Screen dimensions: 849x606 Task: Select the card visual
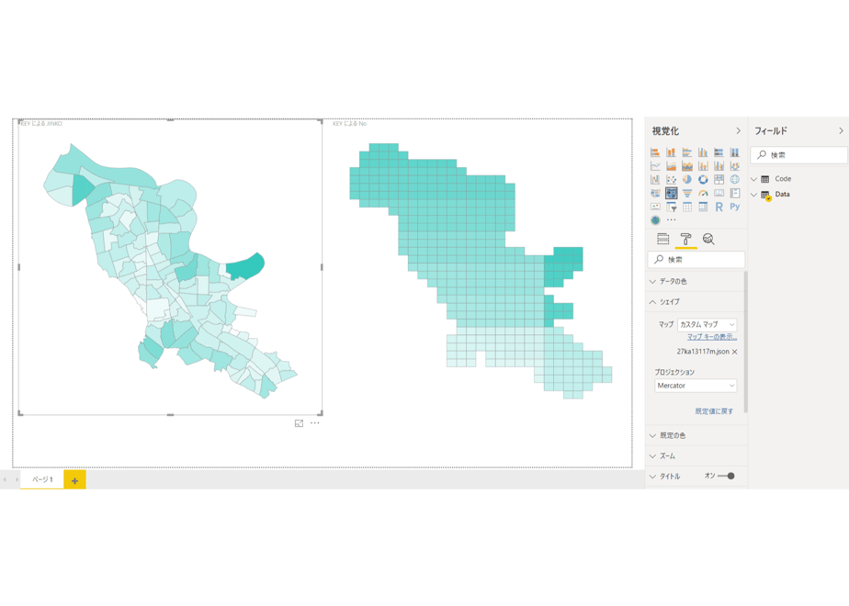[x=719, y=193]
